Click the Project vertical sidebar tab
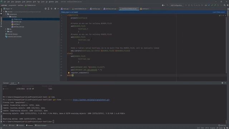229x129 pixels. click(1, 11)
